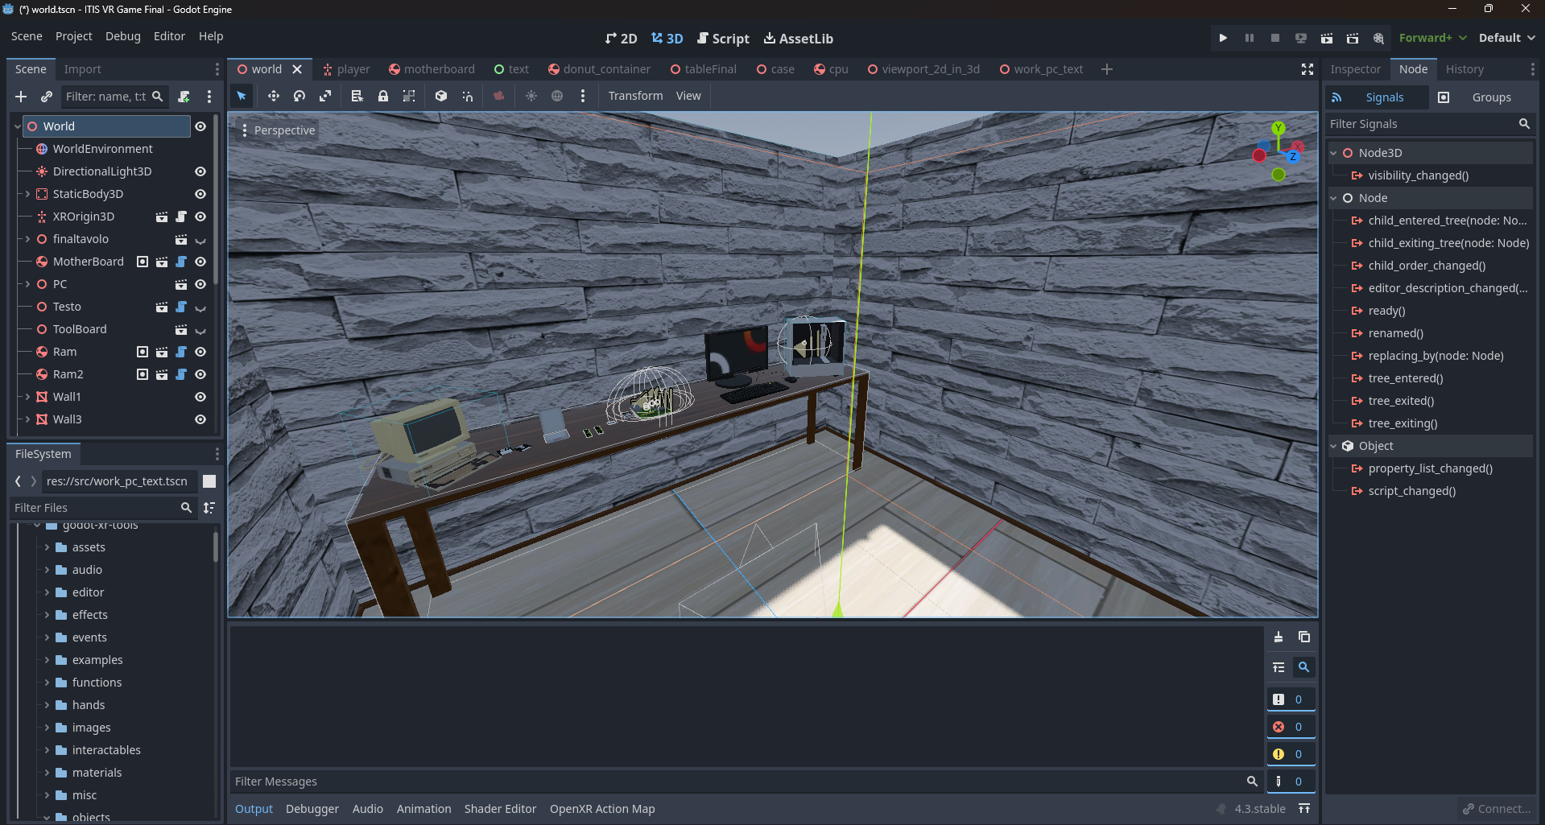Toggle distraction free mode icon
Viewport: 1545px width, 825px height.
pyautogui.click(x=1307, y=69)
